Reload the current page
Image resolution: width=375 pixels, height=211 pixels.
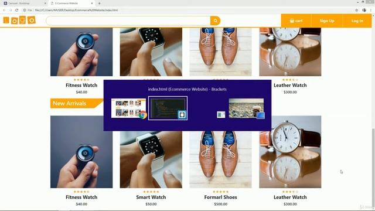coord(17,10)
